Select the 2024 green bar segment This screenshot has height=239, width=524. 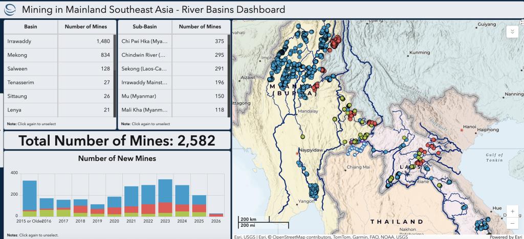[183, 214]
